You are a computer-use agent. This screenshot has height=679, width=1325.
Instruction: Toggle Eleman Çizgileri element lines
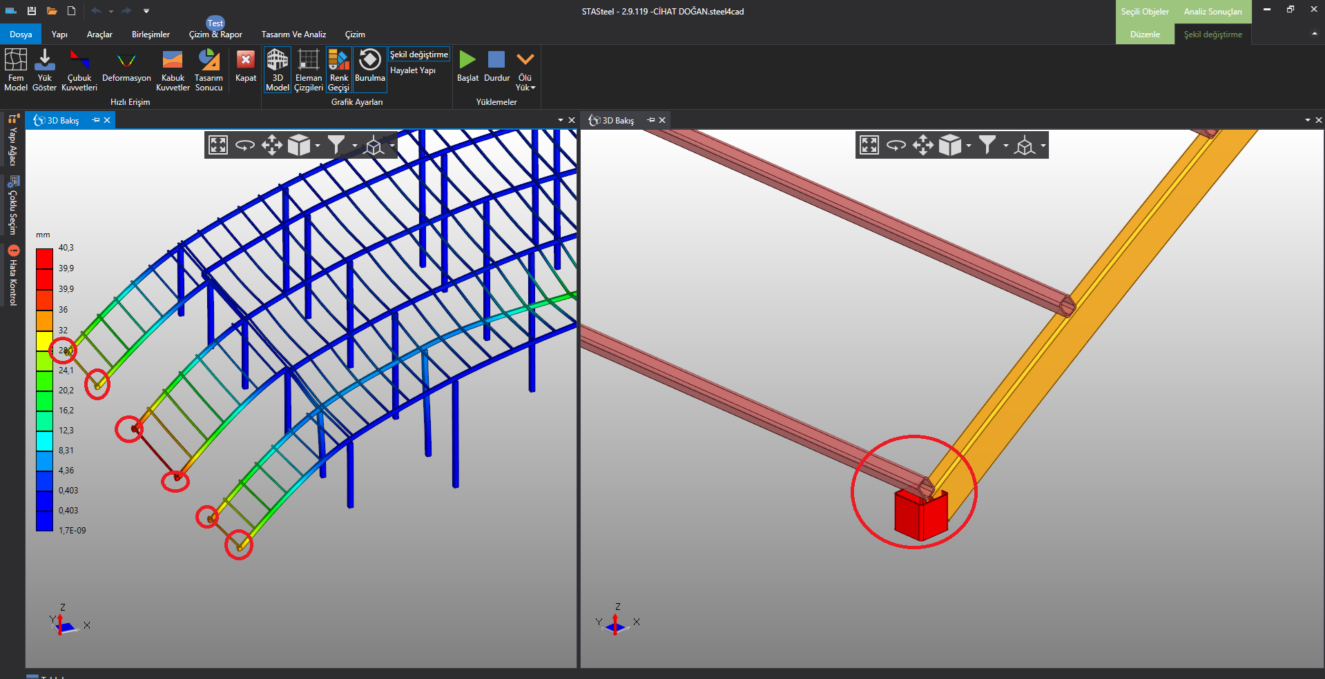pyautogui.click(x=308, y=69)
